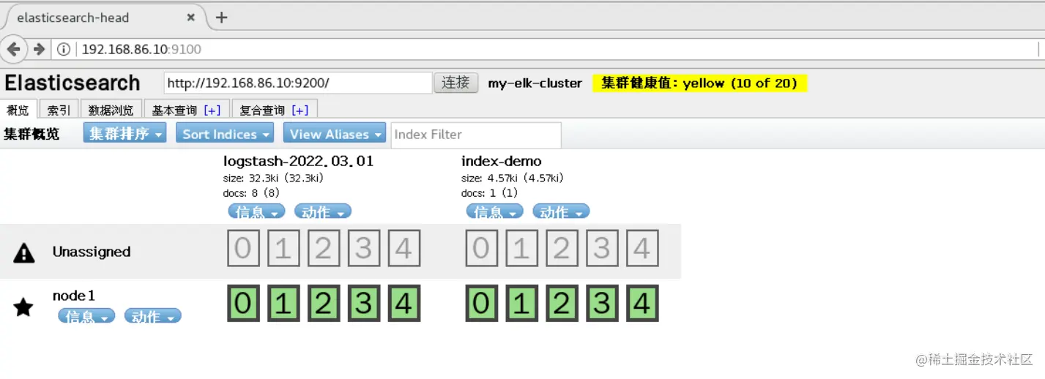1045x379 pixels.
Task: Expand the 集群排序 dropdown
Action: [x=124, y=134]
